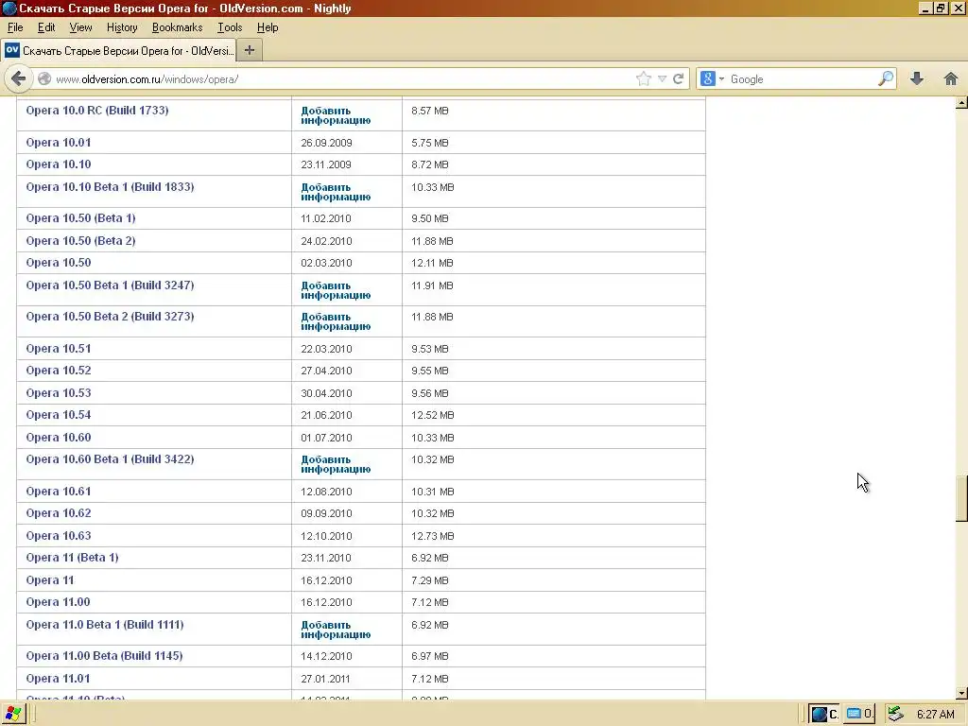Open the Opera 10.10 link
The image size is (968, 726).
point(58,164)
